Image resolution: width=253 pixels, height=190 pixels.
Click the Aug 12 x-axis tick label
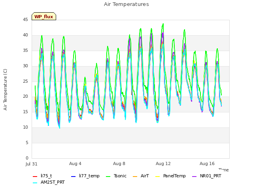coord(163,163)
